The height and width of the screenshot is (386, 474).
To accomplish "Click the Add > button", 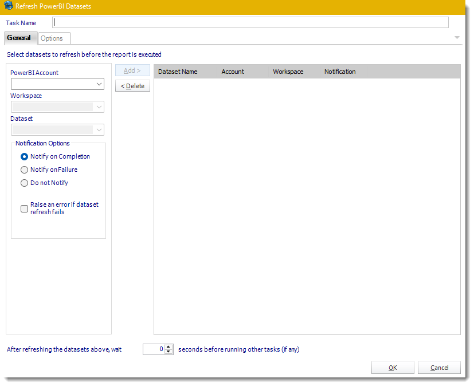I will (x=132, y=70).
